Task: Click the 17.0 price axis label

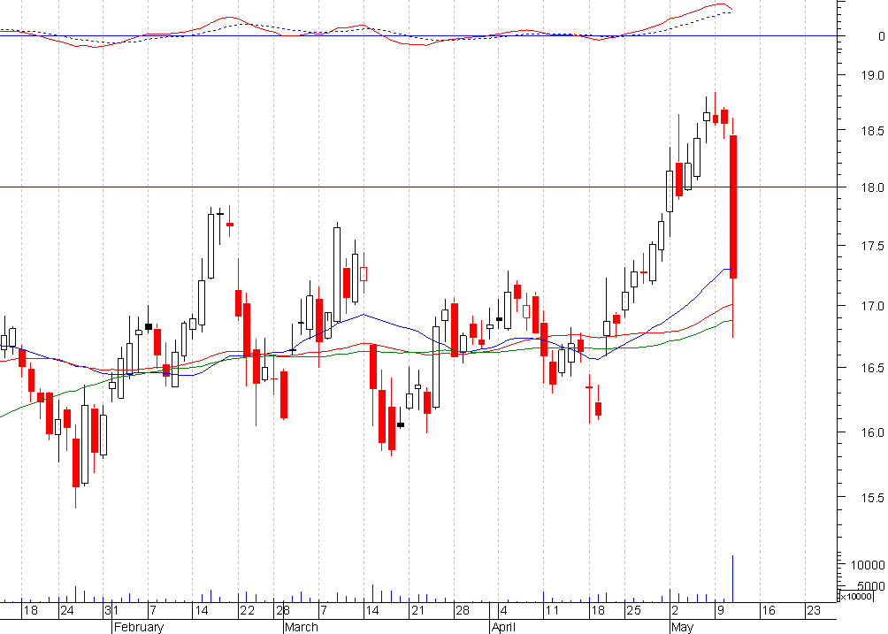Action: (x=873, y=306)
